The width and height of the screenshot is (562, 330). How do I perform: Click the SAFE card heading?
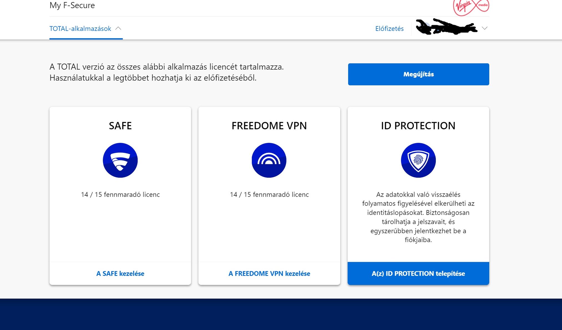[x=120, y=126]
